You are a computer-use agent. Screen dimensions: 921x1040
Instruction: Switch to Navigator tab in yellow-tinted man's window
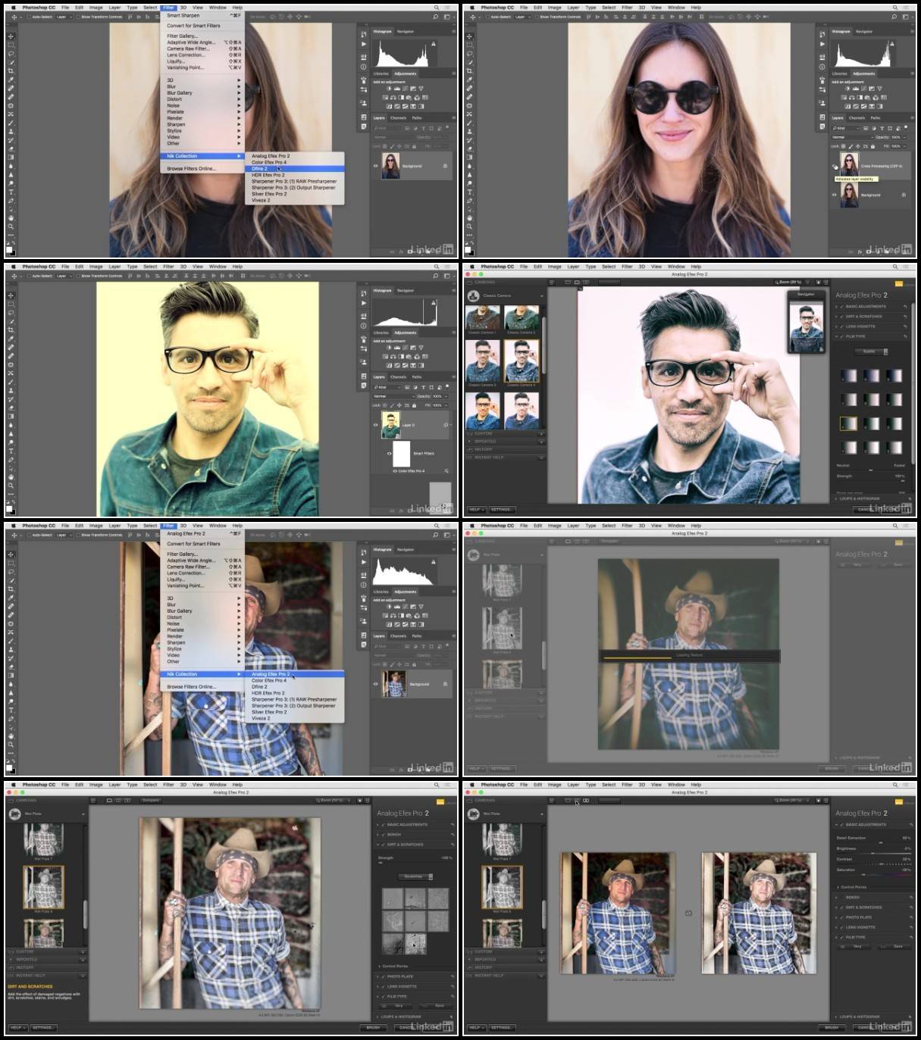(x=406, y=290)
